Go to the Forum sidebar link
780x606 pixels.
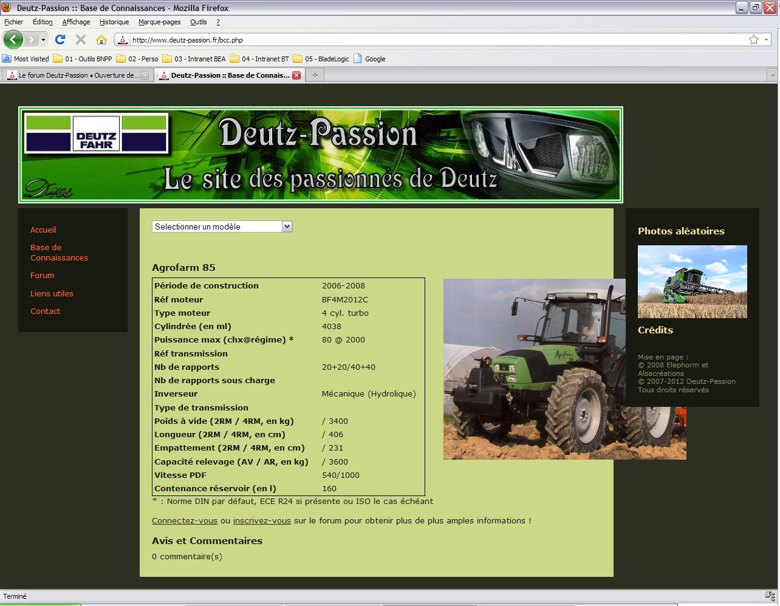(42, 275)
